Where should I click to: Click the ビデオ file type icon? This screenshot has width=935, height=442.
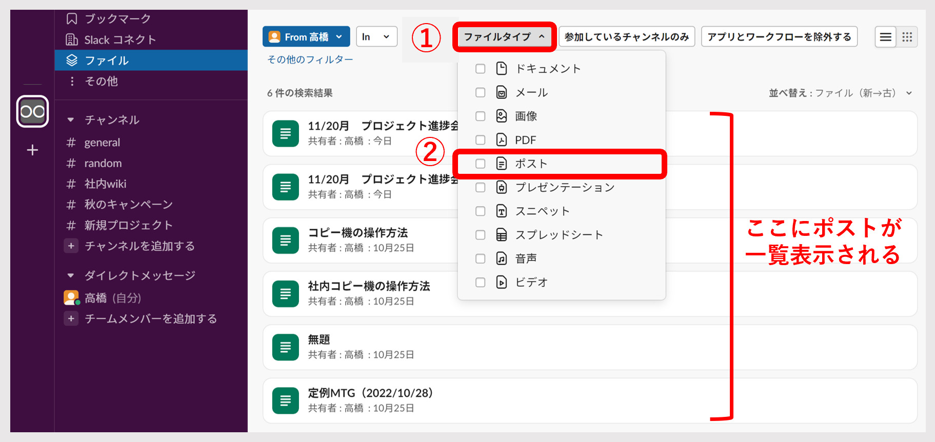tap(502, 282)
